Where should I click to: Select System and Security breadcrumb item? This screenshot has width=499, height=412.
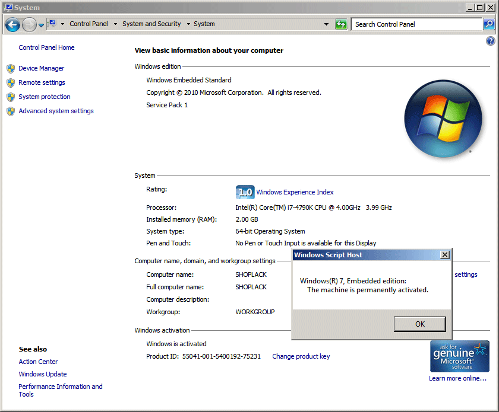151,24
